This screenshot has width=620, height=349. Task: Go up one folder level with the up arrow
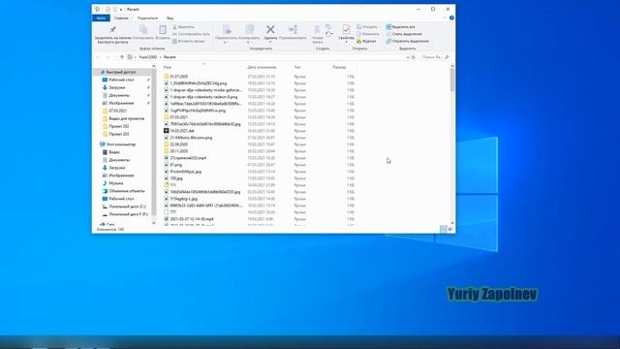122,57
